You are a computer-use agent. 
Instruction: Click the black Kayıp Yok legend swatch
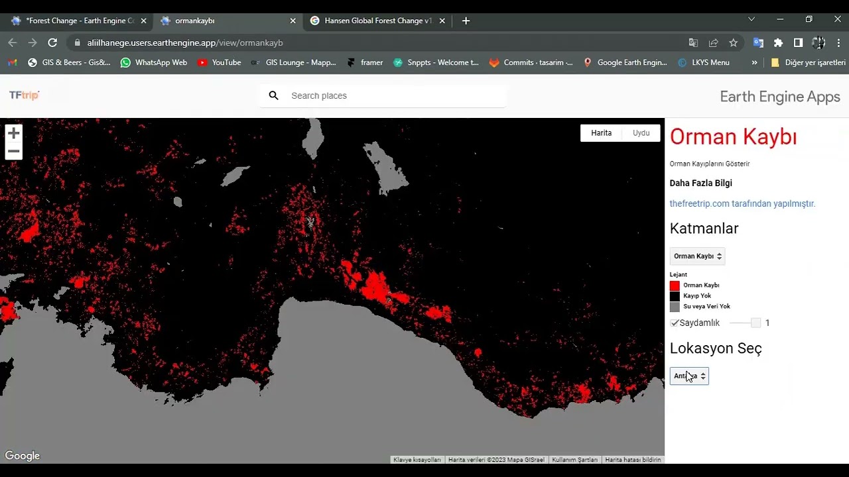click(x=675, y=296)
